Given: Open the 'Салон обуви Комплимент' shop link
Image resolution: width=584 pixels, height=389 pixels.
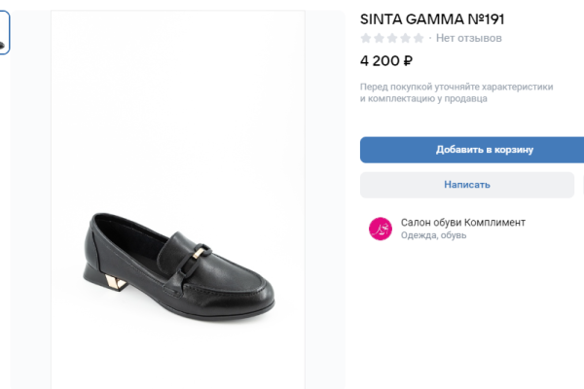Looking at the screenshot, I should click(x=462, y=222).
